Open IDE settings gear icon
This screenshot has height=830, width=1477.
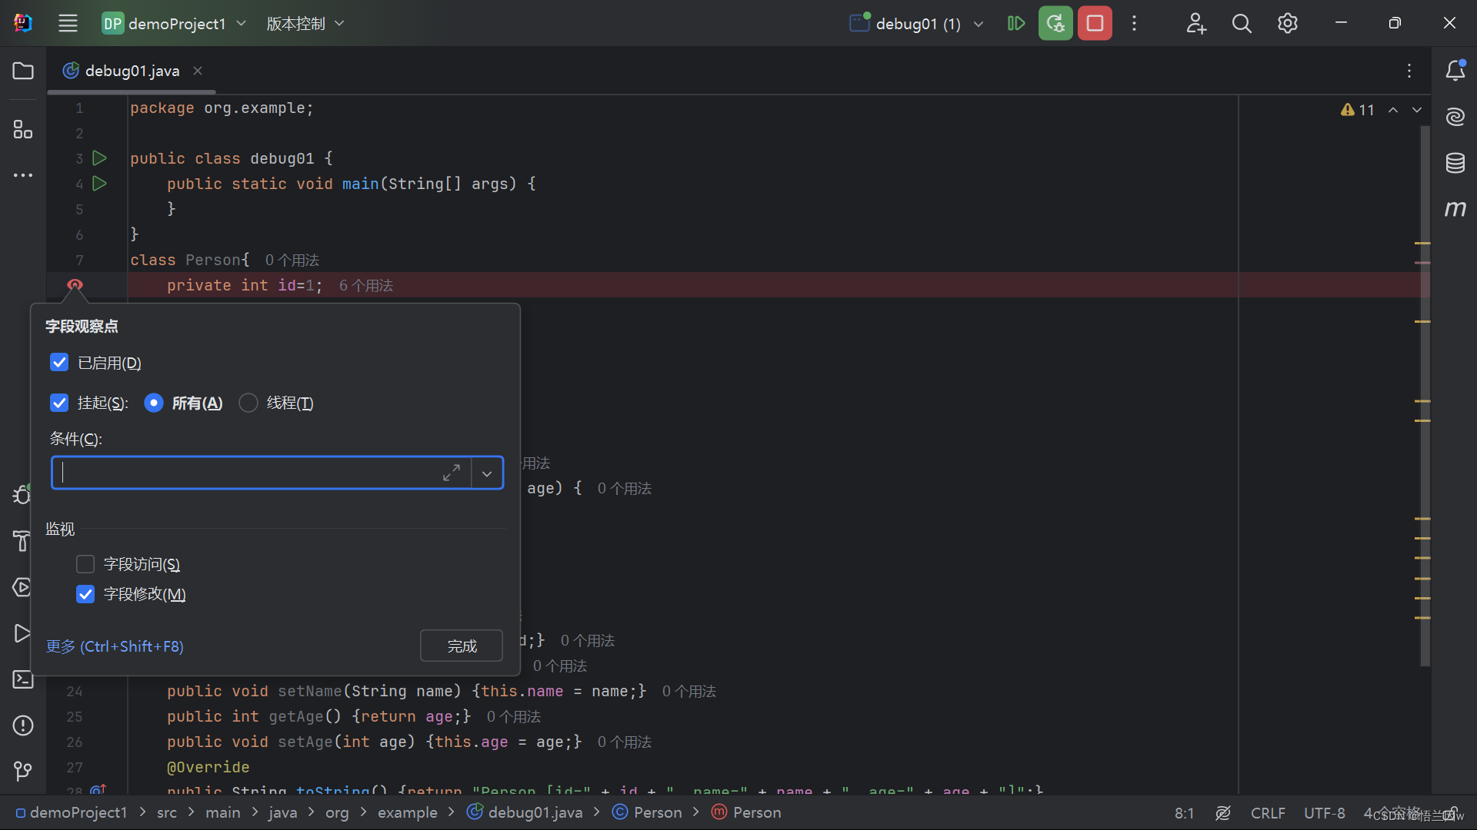[x=1288, y=23]
